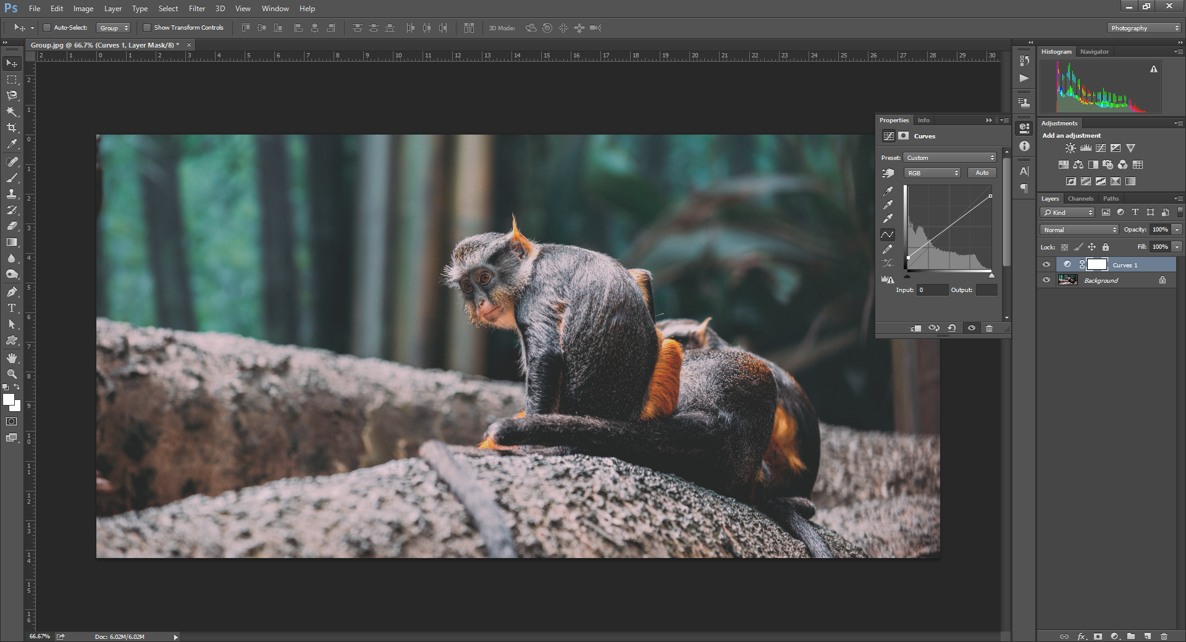This screenshot has height=642, width=1186.
Task: Select the Rectangular Marquee tool
Action: (x=12, y=80)
